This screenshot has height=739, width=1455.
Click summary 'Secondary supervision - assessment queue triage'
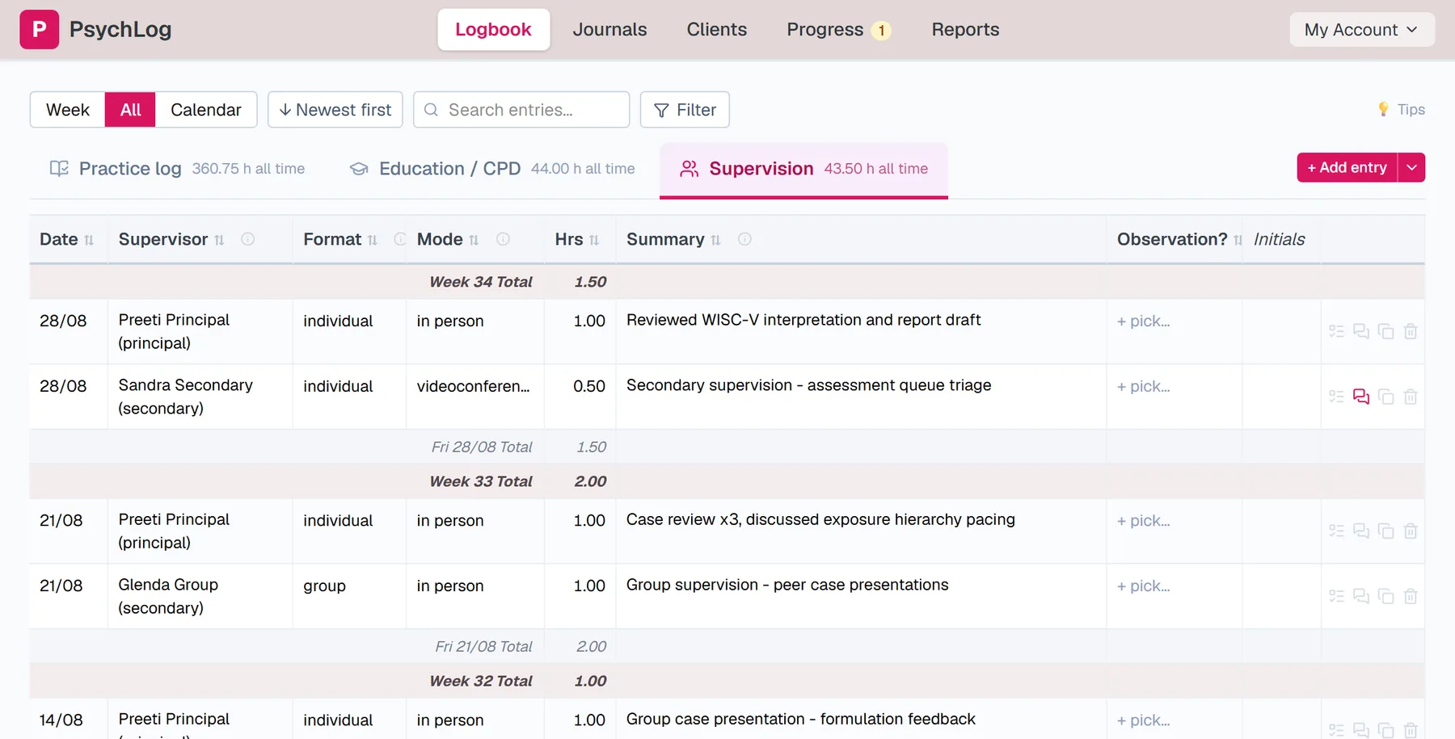pyautogui.click(x=808, y=385)
